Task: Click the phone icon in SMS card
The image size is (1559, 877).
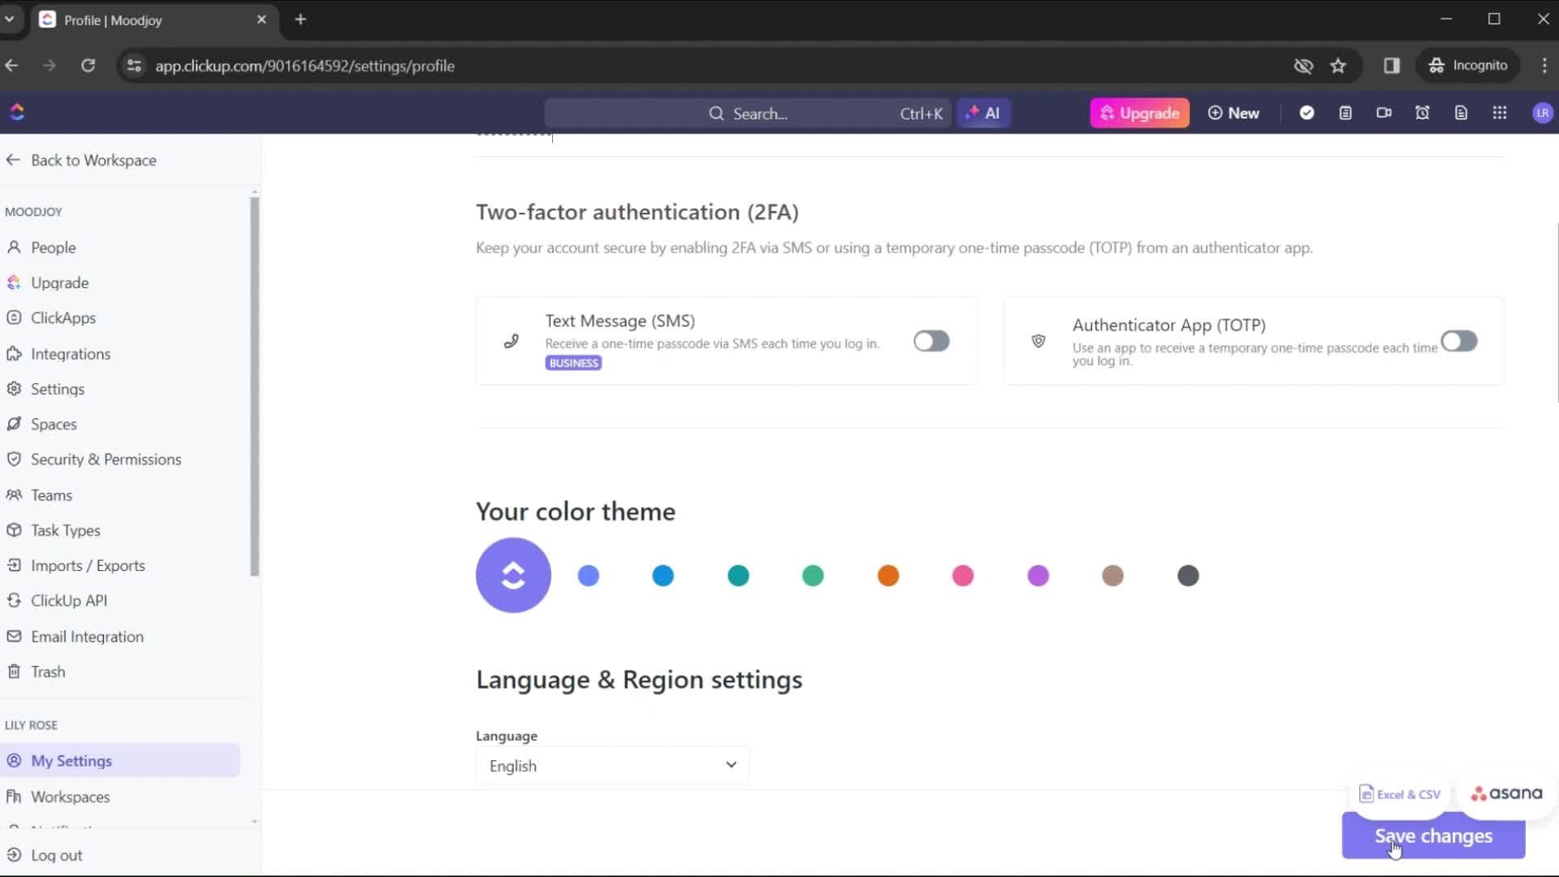Action: [x=511, y=341]
